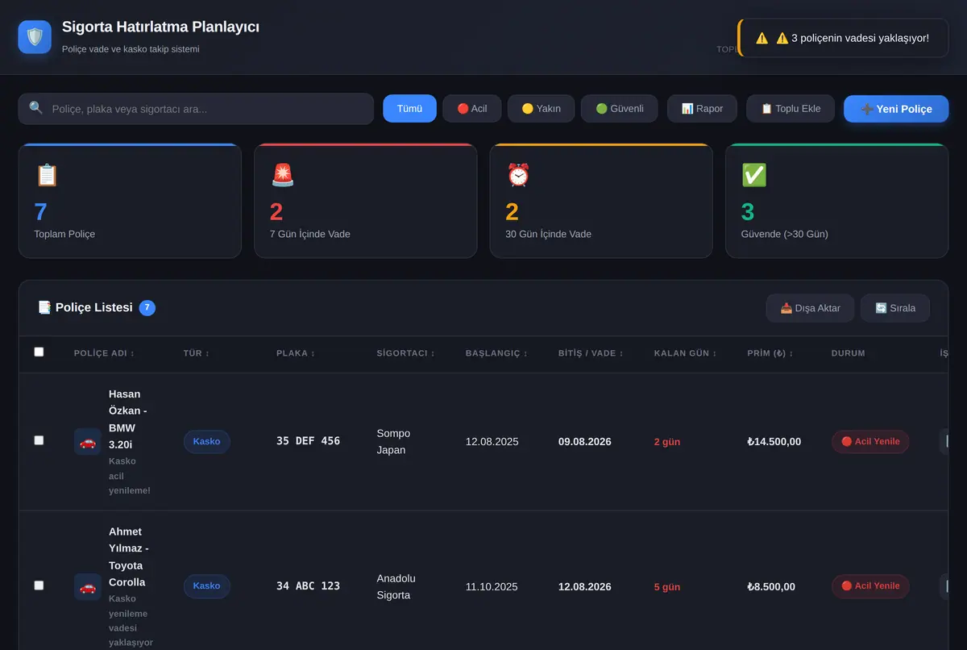The height and width of the screenshot is (650, 967).
Task: Open Toplu Ekle bulk add
Action: coord(791,109)
